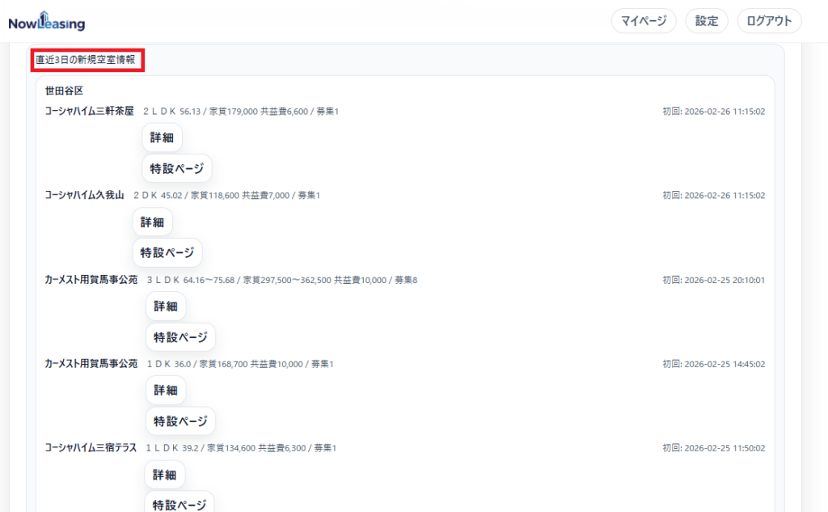Screen dimensions: 828x512
Task: Open 詳細 for コーシャハイム三宿テラス
Action: tap(164, 475)
